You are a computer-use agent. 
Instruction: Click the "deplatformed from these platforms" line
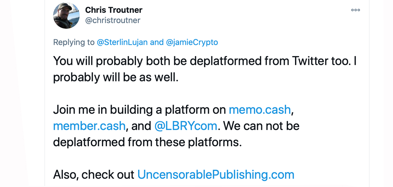click(x=148, y=142)
